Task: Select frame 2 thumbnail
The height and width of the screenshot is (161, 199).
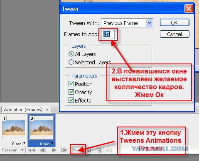Action: point(42,127)
